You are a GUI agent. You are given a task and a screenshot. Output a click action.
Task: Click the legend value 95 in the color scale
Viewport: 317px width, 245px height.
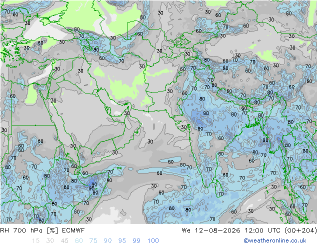pyautogui.click(x=122, y=240)
